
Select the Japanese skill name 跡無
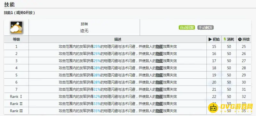[84, 24]
